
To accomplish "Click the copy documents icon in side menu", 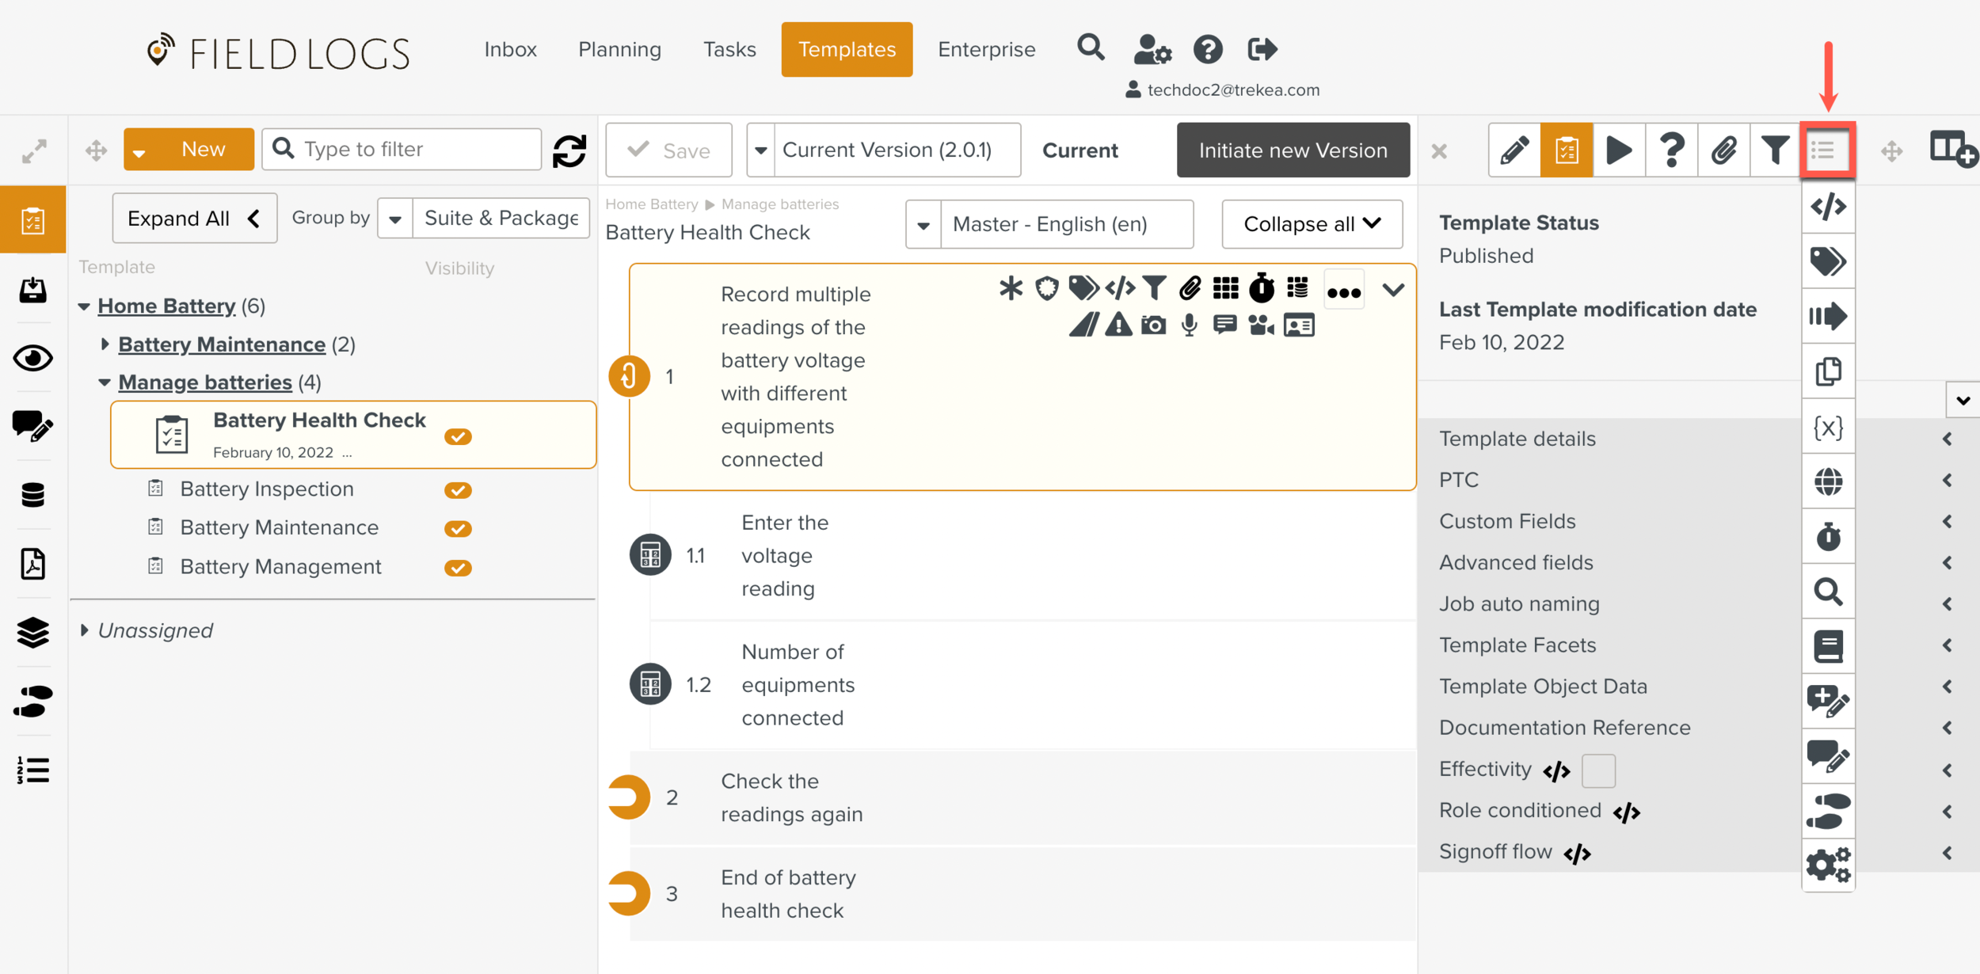I will click(x=1828, y=371).
